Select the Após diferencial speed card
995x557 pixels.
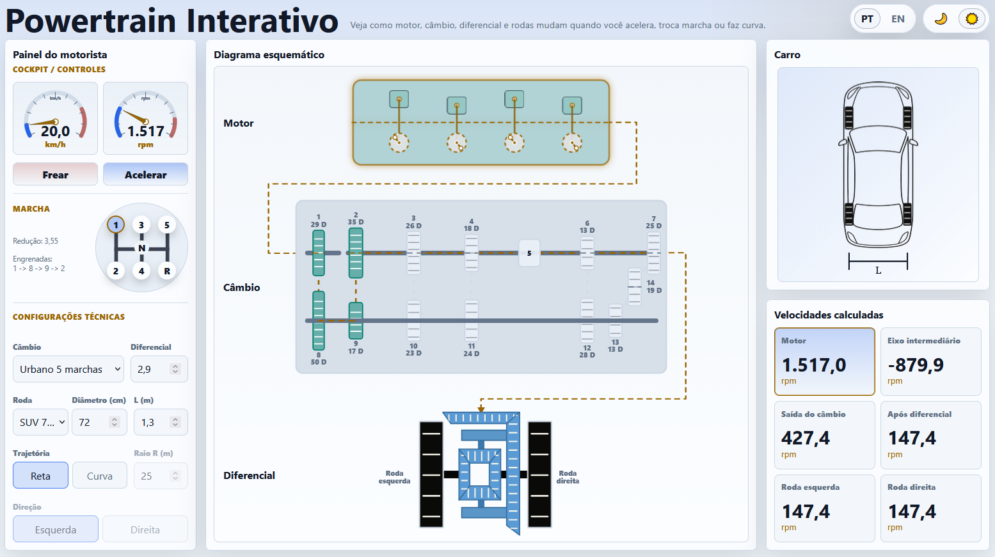pos(930,435)
